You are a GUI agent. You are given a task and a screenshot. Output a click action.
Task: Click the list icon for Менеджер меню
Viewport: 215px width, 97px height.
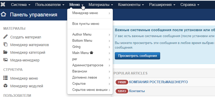[x=5, y=78]
